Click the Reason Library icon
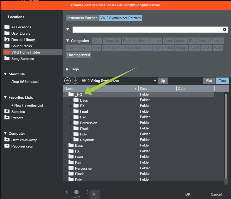 tap(7, 39)
